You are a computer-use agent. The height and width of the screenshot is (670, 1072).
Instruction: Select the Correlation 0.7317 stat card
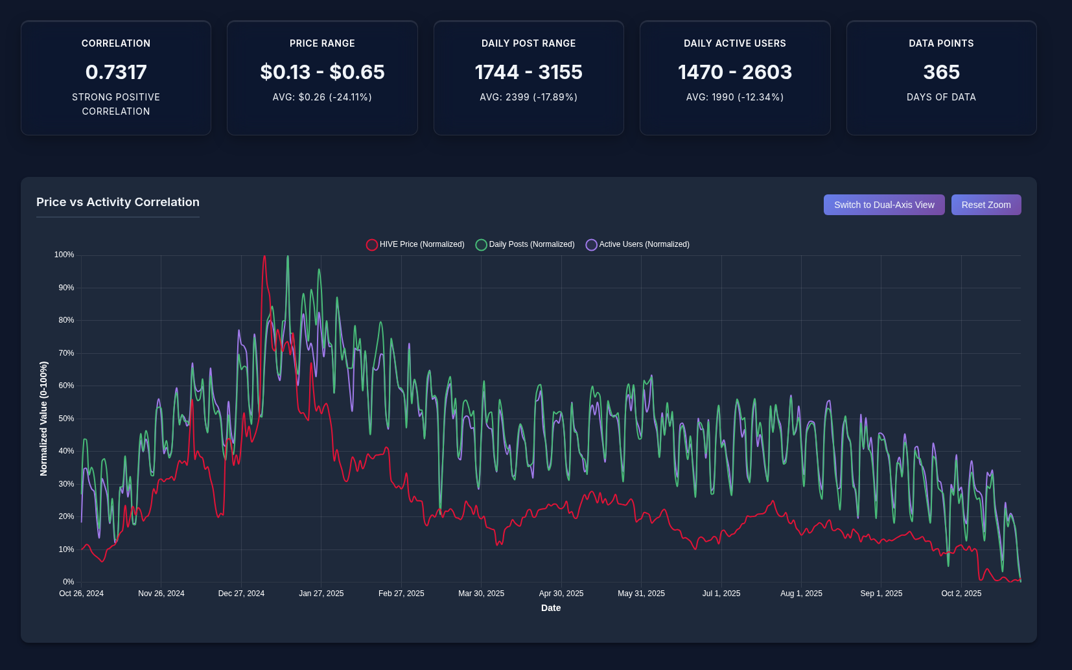point(116,78)
